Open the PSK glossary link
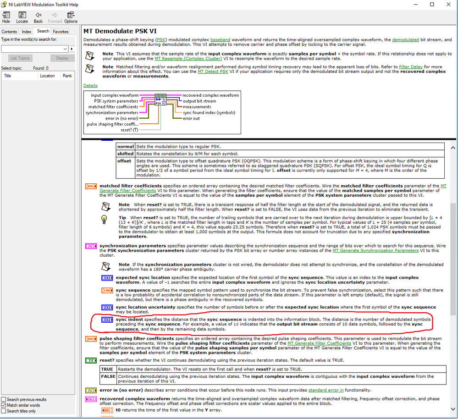This screenshot has height=419, width=458. click(x=160, y=40)
